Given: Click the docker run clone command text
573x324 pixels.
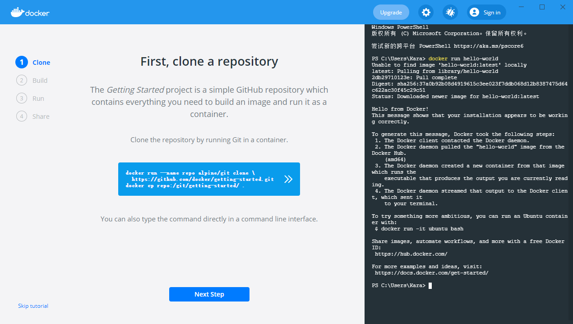Looking at the screenshot, I should (x=199, y=179).
